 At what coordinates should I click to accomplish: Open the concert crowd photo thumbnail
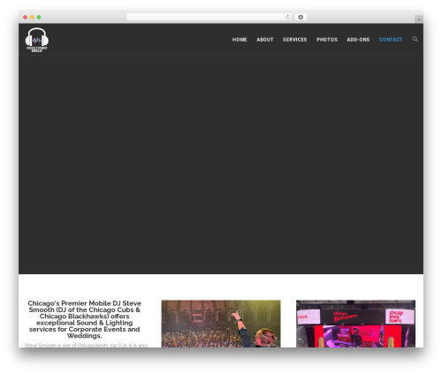pos(221,324)
